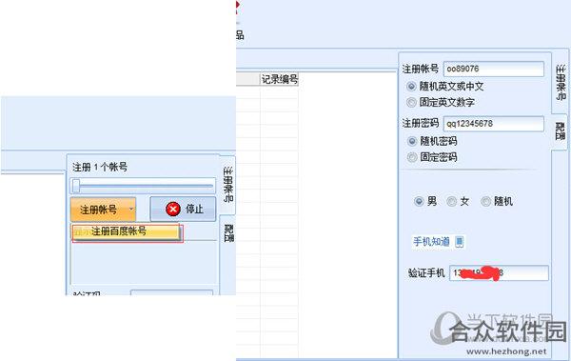Click the 注册密码 input field
This screenshot has height=361, width=571.
(x=494, y=124)
